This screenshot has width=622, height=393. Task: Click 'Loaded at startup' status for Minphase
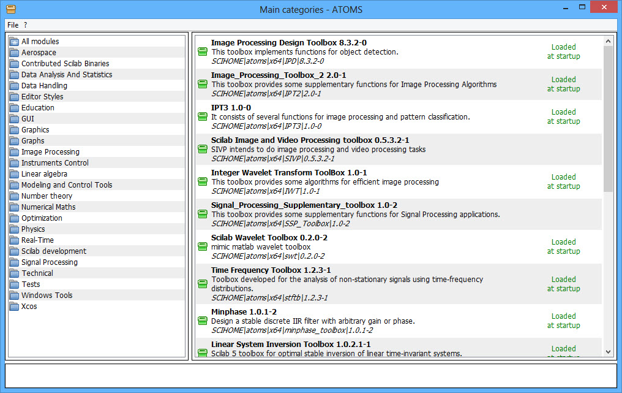[x=564, y=321]
